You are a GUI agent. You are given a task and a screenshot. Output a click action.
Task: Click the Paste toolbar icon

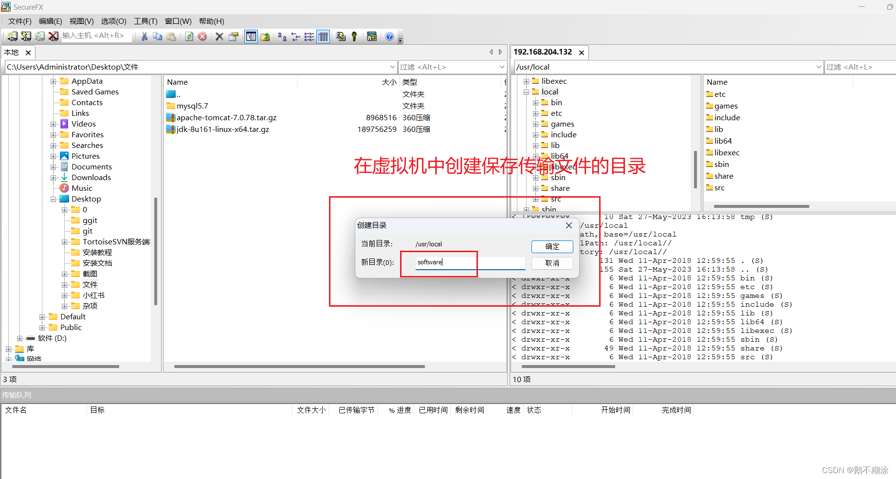click(171, 37)
